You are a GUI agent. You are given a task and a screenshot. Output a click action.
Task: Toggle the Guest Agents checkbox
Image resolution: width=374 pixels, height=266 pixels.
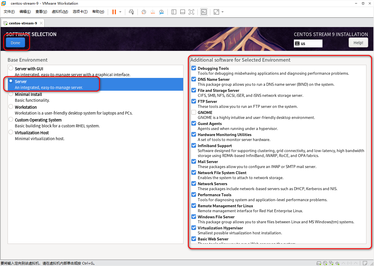[194, 123]
